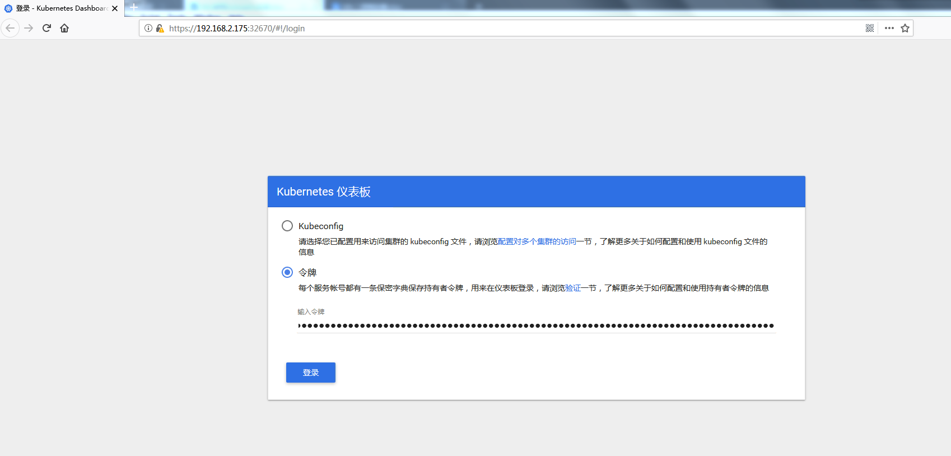Open the QR code icon in address bar
Viewport: 951px width, 456px height.
pos(870,28)
